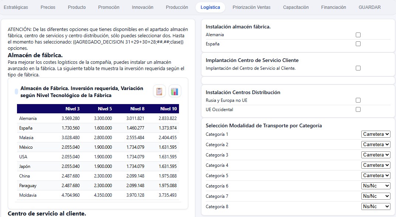This screenshot has height=217, width=396.
Task: Tick Rusia y Europa no UE checkbox
Action: tap(358, 100)
